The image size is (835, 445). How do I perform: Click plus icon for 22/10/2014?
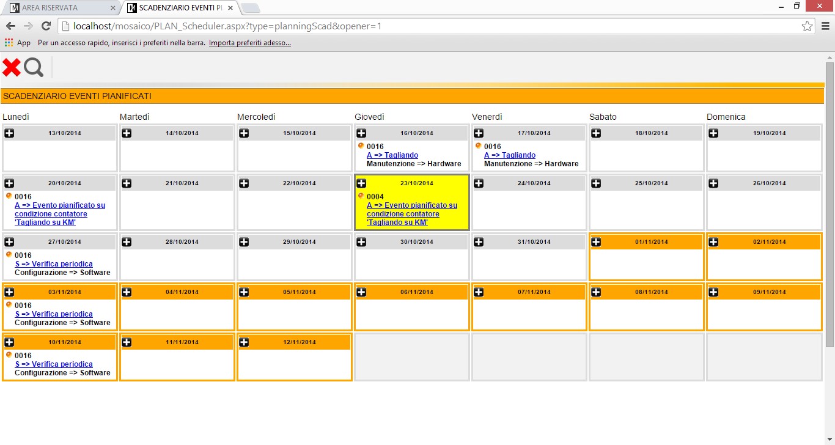click(244, 183)
